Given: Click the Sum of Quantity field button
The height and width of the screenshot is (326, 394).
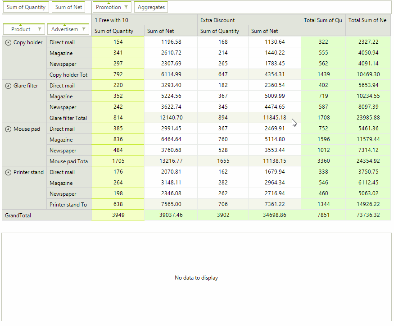Looking at the screenshot, I should pyautogui.click(x=26, y=7).
